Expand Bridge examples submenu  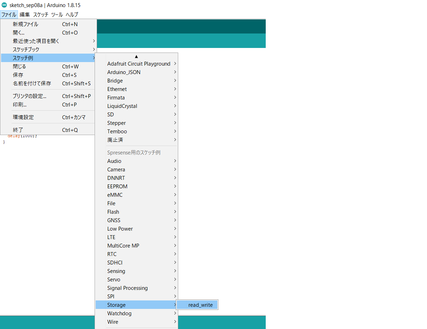(x=136, y=81)
